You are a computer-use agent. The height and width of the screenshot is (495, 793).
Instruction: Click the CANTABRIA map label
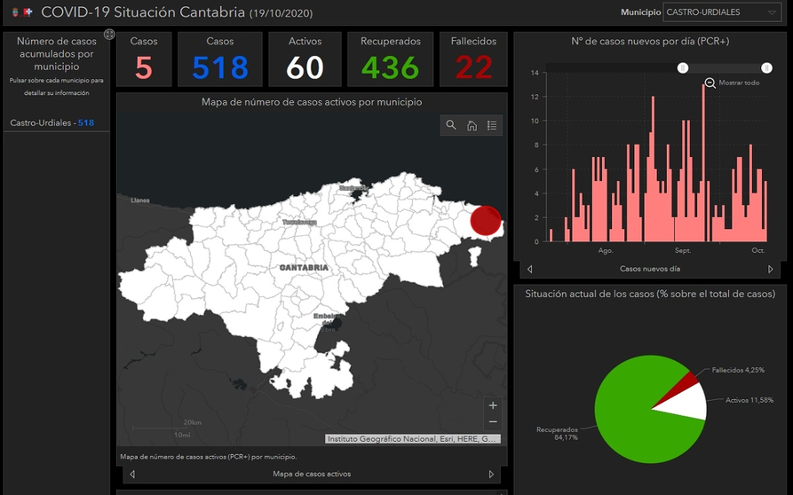(x=304, y=268)
